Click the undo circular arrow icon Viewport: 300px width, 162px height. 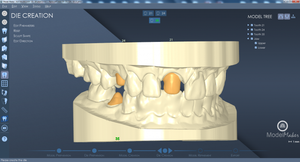point(4,13)
